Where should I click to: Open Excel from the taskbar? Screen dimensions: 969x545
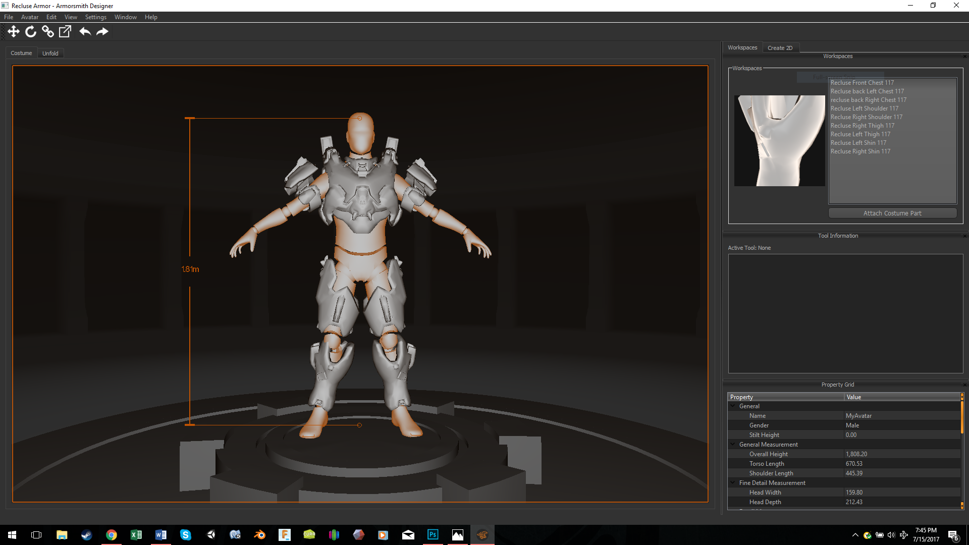pos(136,535)
